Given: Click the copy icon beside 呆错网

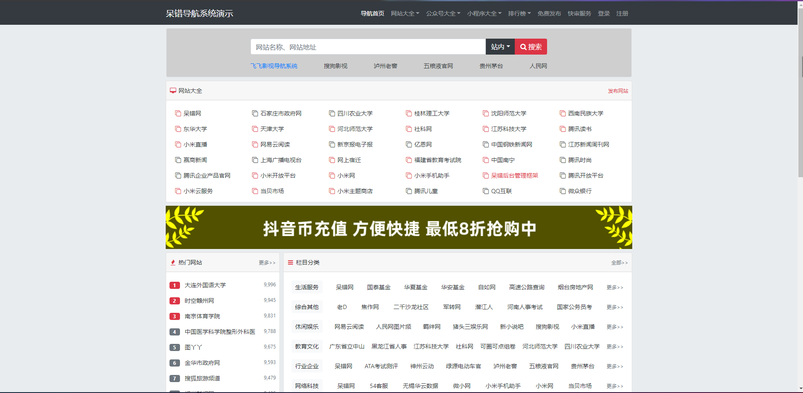Looking at the screenshot, I should pos(178,113).
